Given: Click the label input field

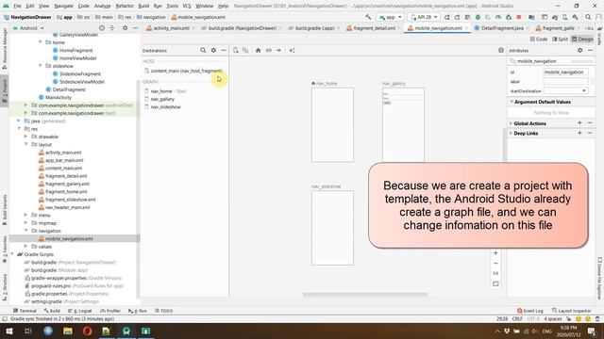Looking at the screenshot, I should (x=565, y=82).
